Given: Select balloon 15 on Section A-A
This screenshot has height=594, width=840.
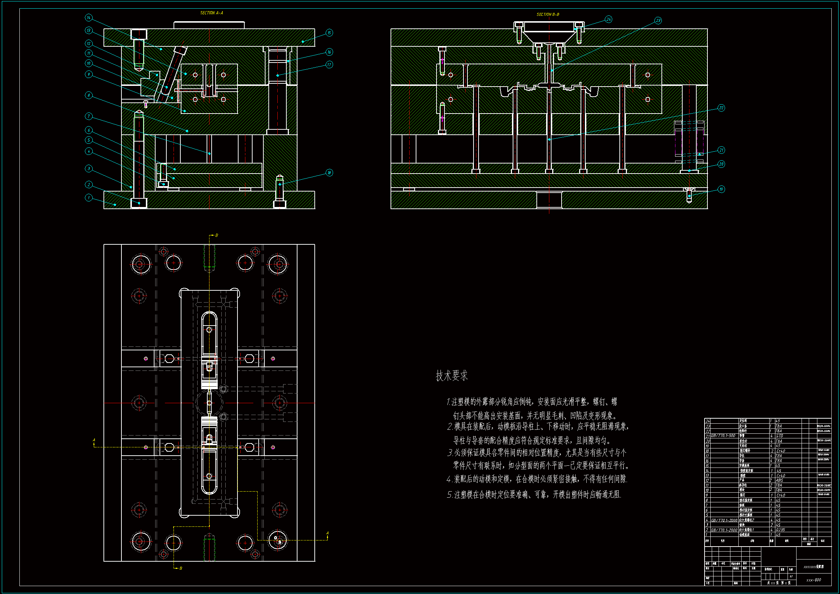Looking at the screenshot, I should (x=329, y=33).
